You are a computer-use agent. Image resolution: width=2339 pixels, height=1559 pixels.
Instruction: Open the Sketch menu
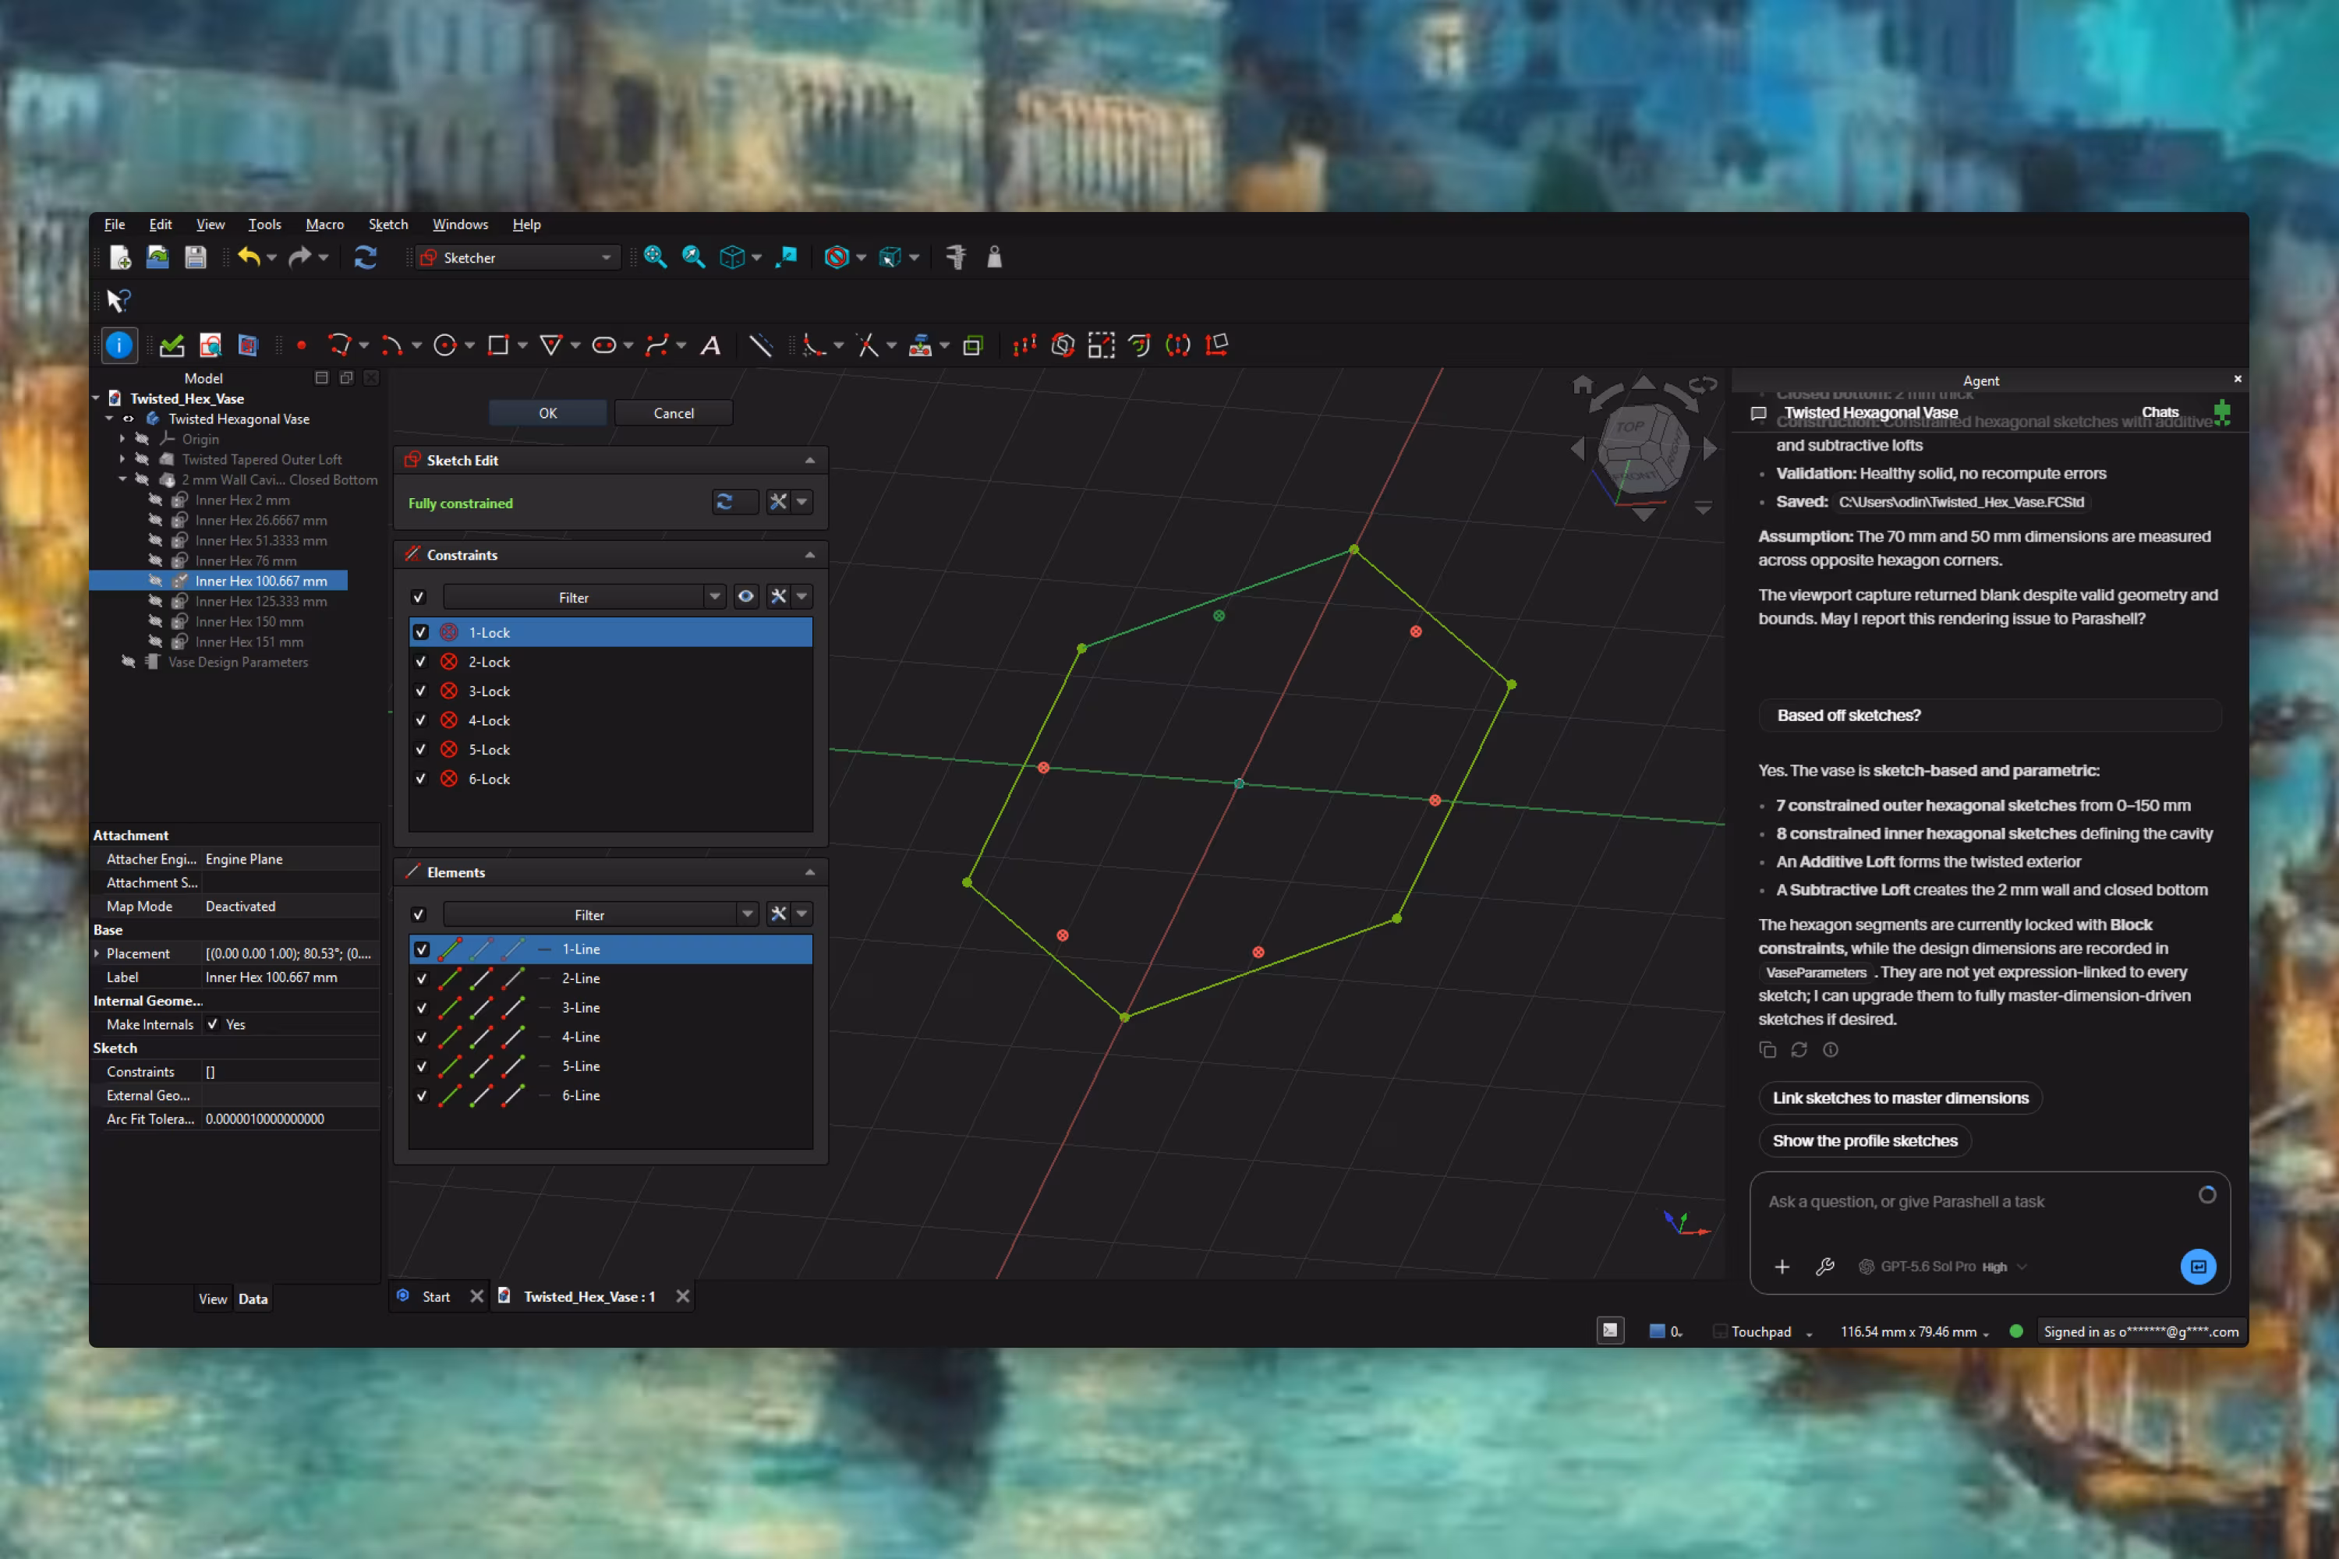387,224
